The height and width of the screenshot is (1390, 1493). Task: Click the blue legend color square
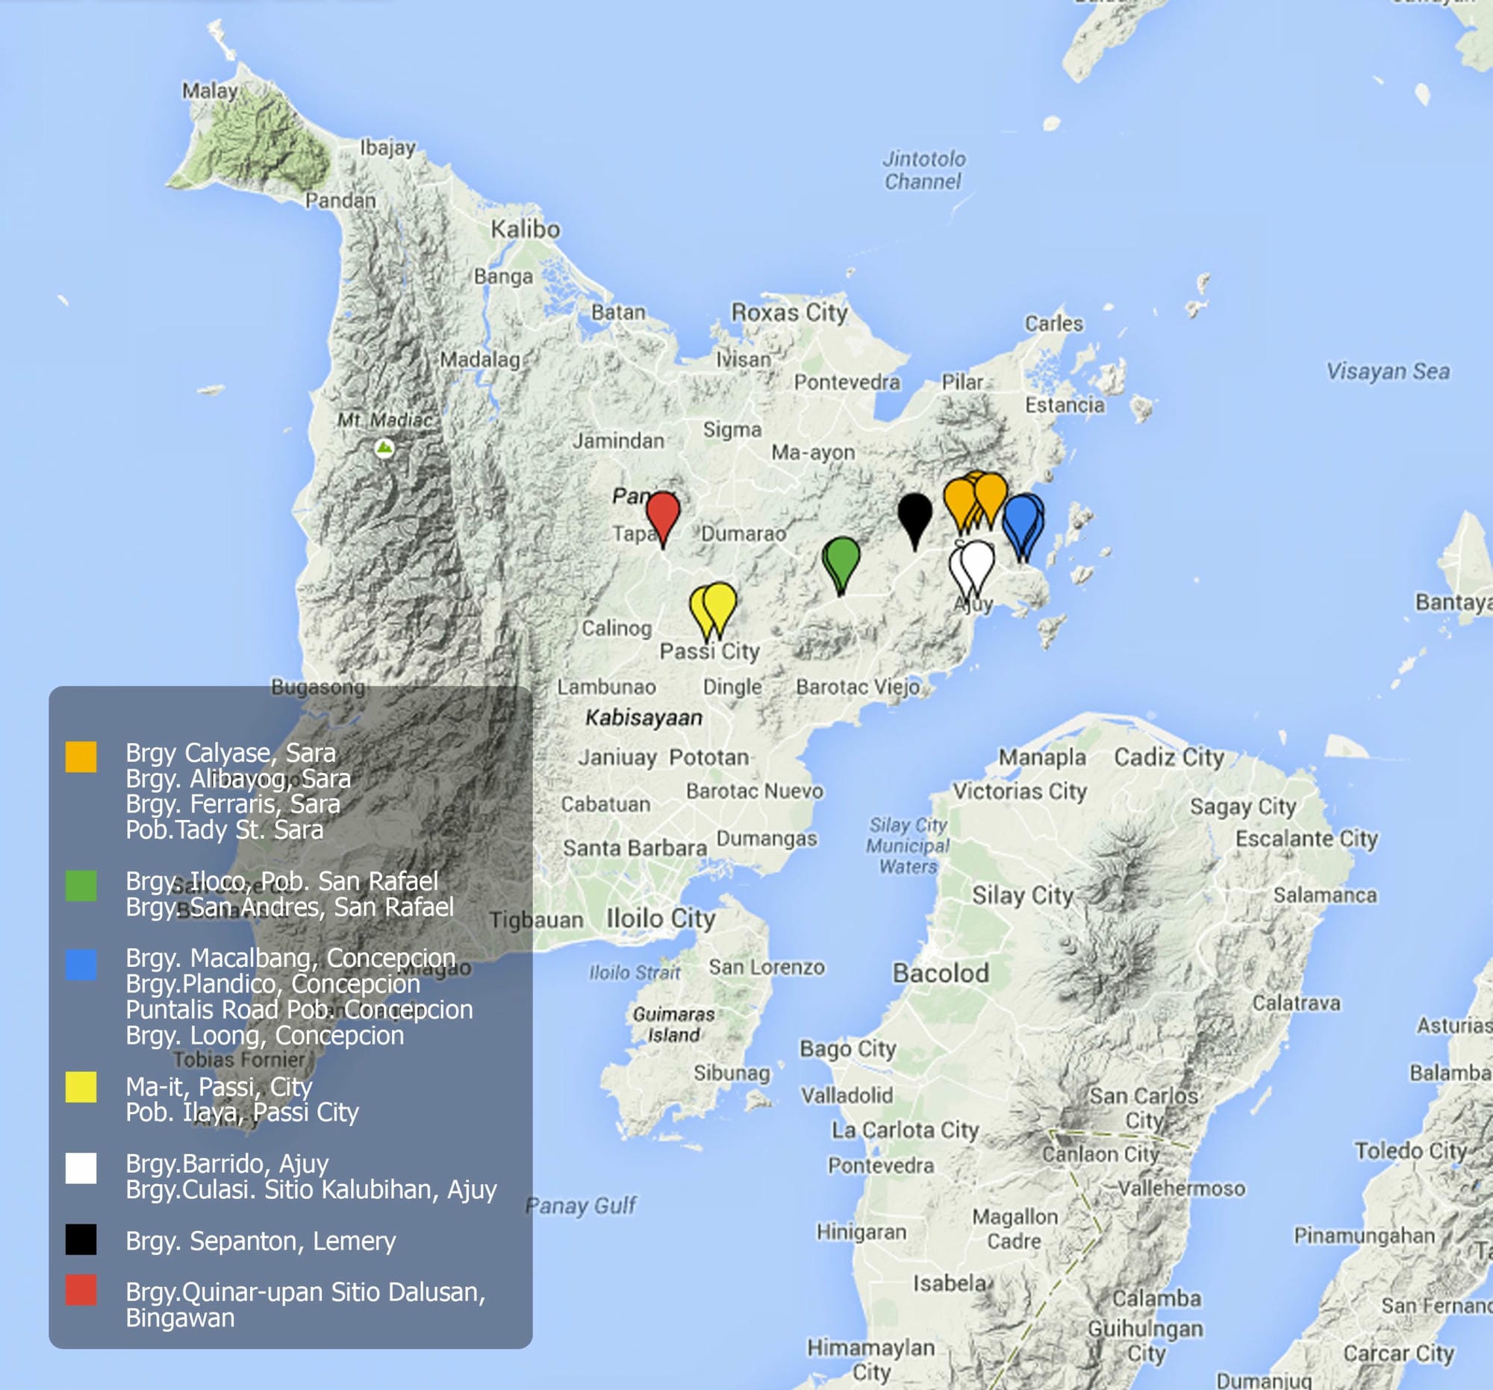[x=81, y=965]
